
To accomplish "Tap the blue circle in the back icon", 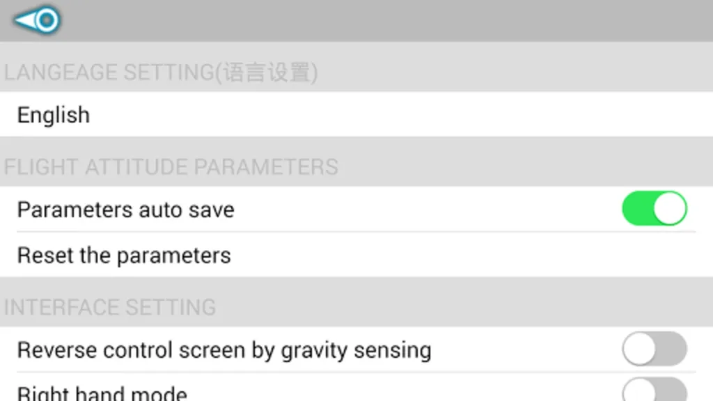I will (47, 20).
